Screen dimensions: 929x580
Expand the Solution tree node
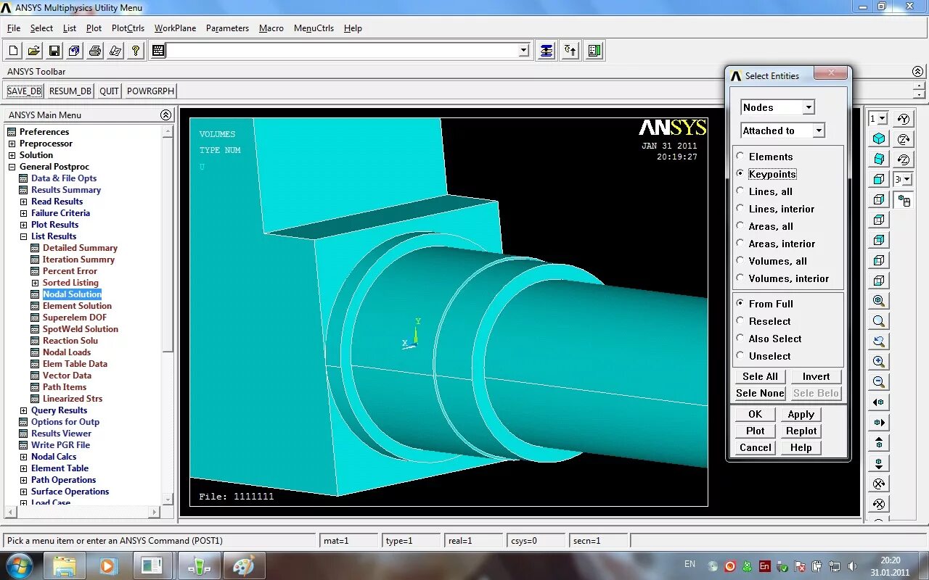12,155
